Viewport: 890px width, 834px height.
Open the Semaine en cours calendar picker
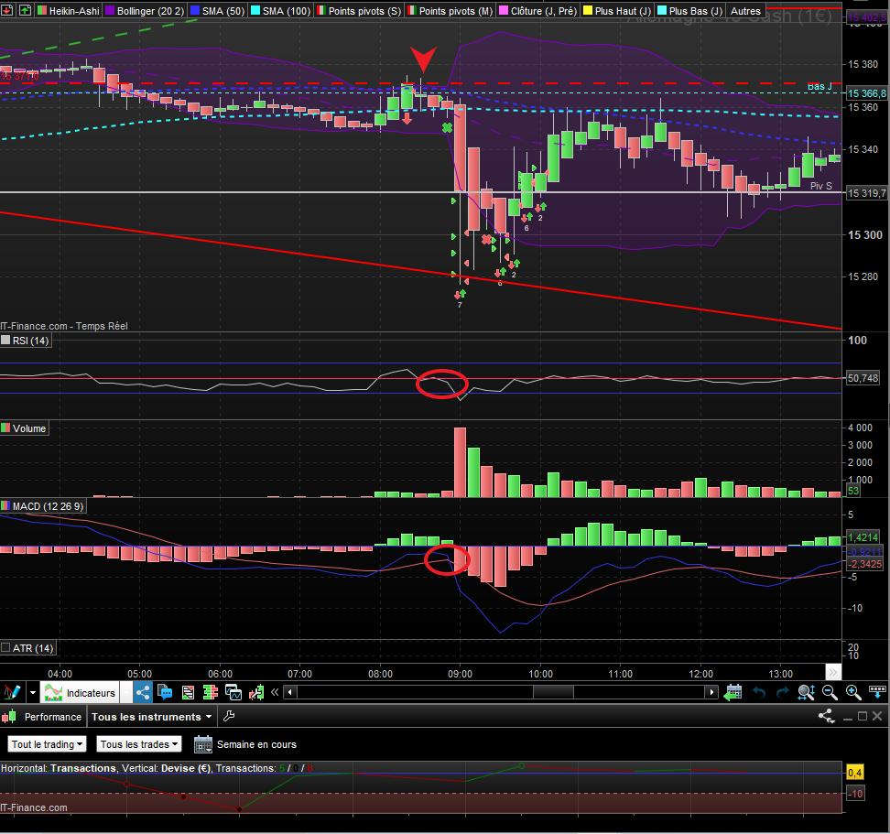(202, 743)
